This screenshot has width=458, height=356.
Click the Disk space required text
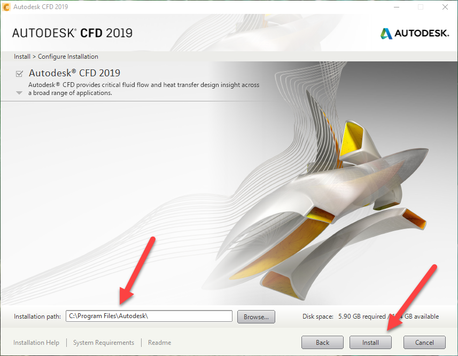point(362,317)
